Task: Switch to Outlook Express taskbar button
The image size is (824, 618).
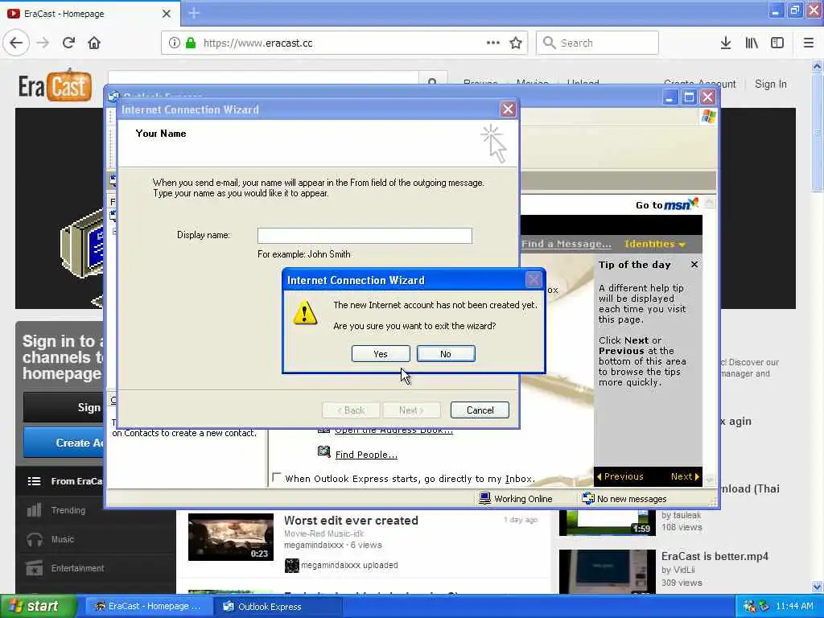Action: pyautogui.click(x=278, y=607)
